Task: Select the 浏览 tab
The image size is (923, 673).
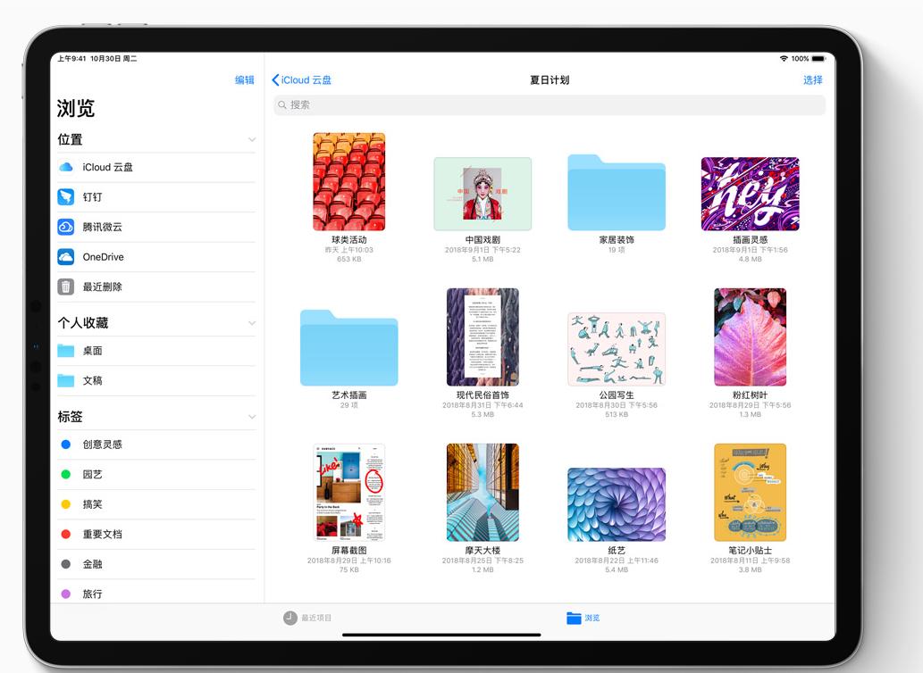Action: pyautogui.click(x=580, y=618)
